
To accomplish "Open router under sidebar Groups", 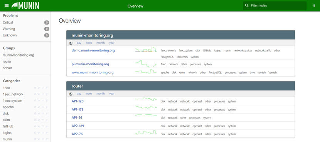I will (x=7, y=61).
